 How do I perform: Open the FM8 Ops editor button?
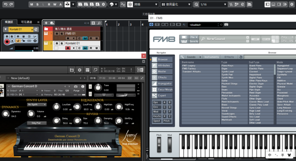156,102
